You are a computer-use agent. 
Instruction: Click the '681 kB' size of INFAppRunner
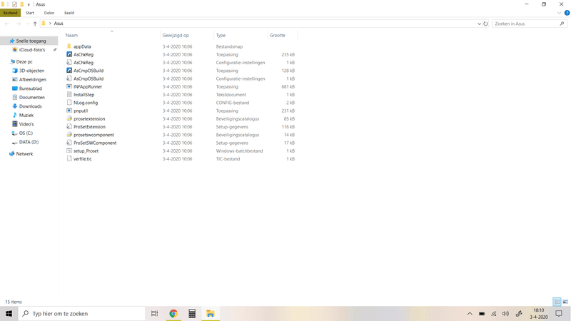coord(288,86)
